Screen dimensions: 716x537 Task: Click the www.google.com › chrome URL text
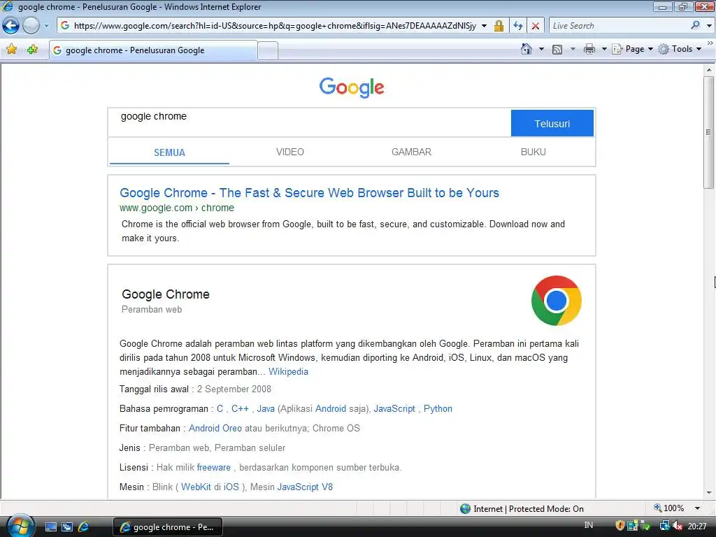(177, 208)
